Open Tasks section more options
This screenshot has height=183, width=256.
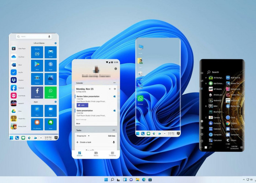click(114, 130)
